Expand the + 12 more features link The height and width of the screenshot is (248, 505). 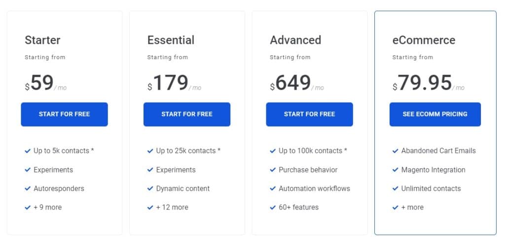point(172,207)
